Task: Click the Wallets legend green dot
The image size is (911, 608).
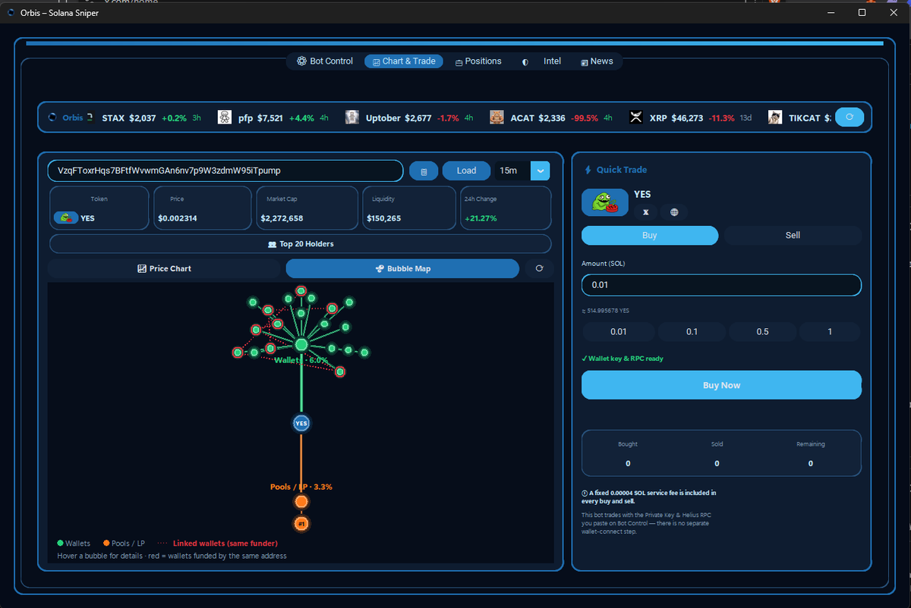Action: point(60,544)
